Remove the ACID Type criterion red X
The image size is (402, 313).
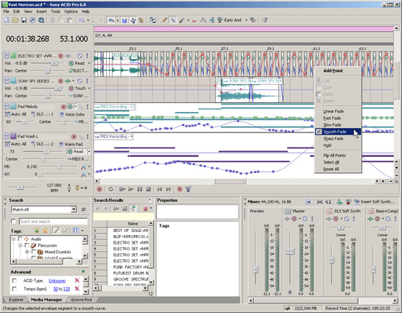point(77,281)
